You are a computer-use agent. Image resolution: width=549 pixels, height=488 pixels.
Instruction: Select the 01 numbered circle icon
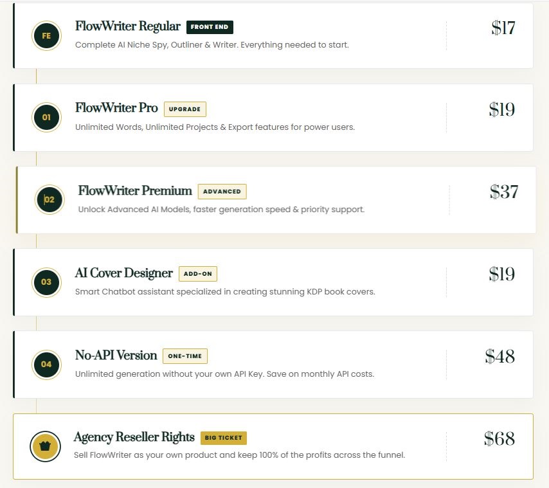tap(46, 118)
